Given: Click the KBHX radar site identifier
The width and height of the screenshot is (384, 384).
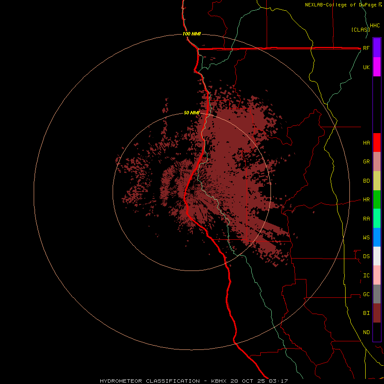Looking at the screenshot, I should [x=219, y=381].
